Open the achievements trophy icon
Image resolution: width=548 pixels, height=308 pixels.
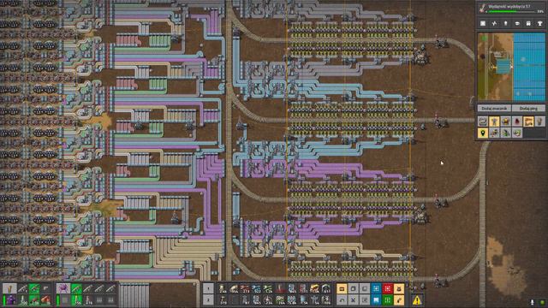point(540,23)
